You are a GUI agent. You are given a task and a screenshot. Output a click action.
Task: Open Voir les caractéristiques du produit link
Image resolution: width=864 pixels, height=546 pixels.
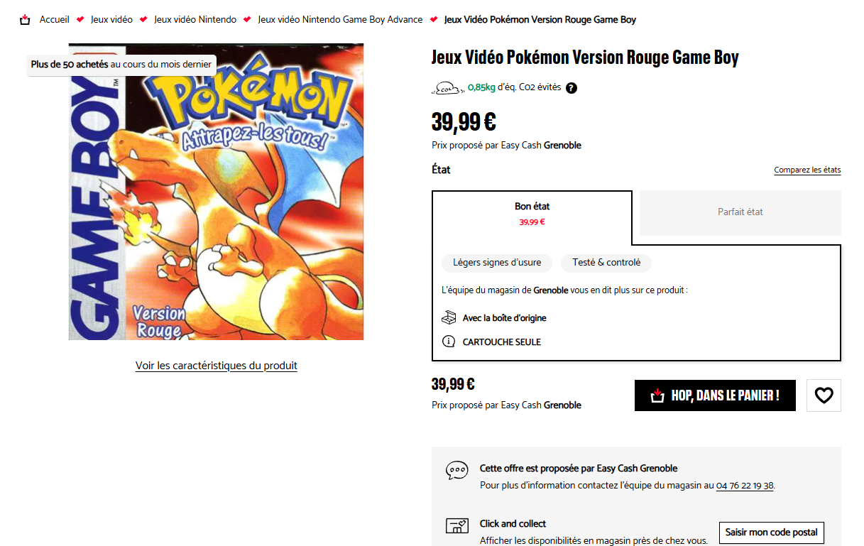(216, 366)
